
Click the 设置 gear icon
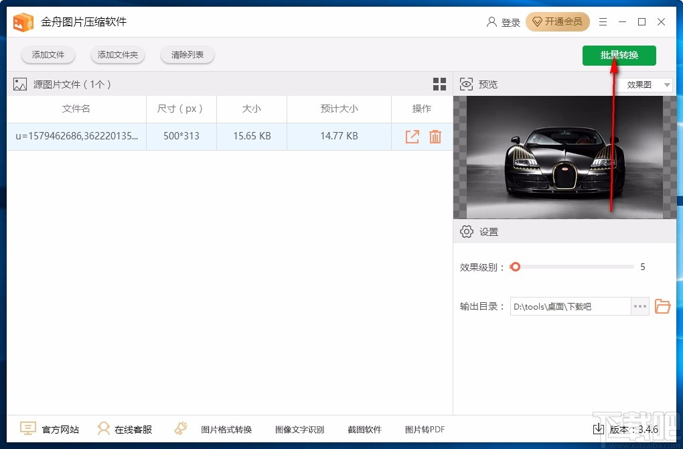tap(467, 231)
